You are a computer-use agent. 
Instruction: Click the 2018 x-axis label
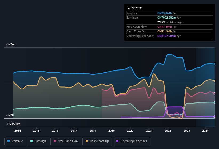pyautogui.click(x=93, y=131)
